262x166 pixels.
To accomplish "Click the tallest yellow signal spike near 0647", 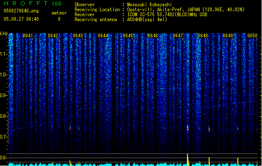I will [188, 160].
